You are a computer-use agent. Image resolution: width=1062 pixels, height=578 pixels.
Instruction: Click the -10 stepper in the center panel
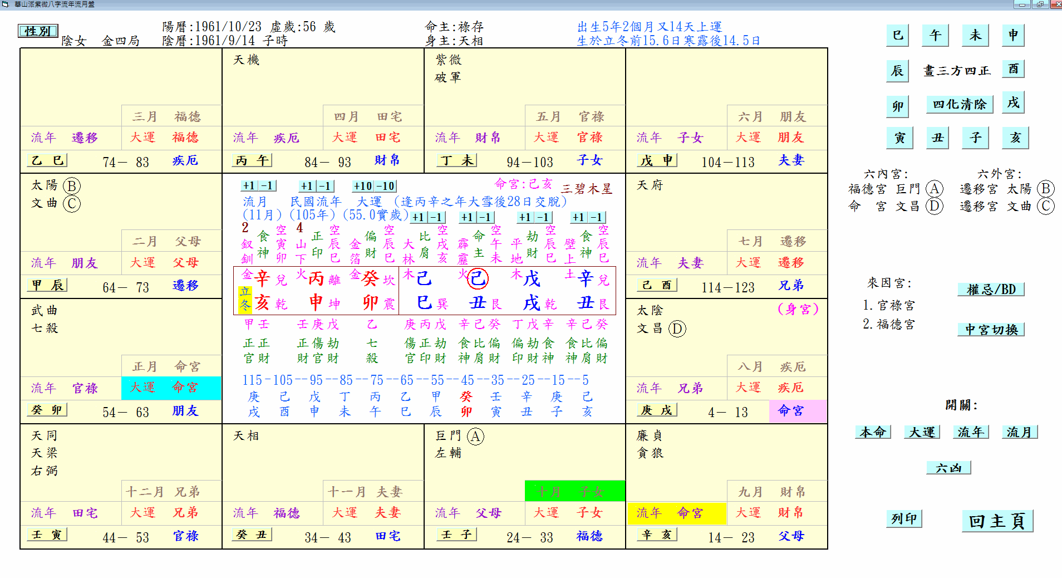pyautogui.click(x=385, y=186)
